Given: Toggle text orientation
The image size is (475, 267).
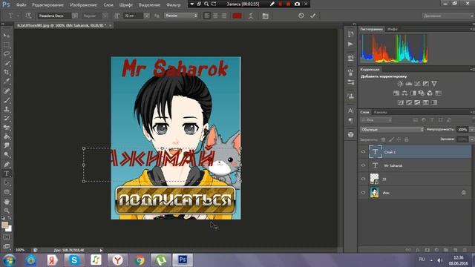Looking at the screenshot, I should pyautogui.click(x=28, y=16).
